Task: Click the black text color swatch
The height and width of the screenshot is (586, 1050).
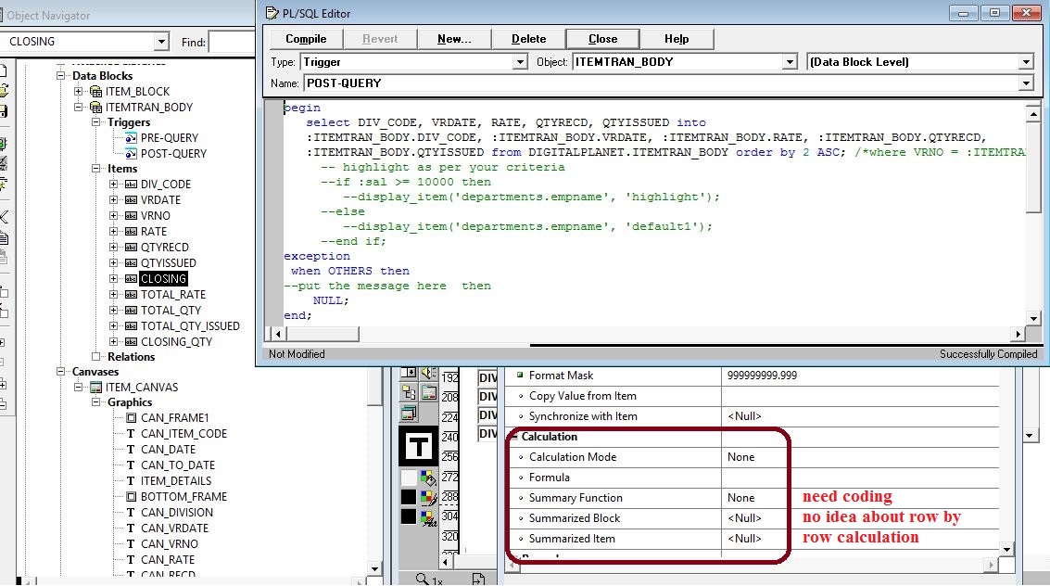Action: pyautogui.click(x=409, y=517)
